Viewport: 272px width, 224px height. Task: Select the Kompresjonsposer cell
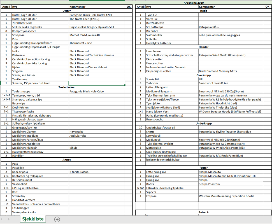pyautogui.click(x=40, y=31)
